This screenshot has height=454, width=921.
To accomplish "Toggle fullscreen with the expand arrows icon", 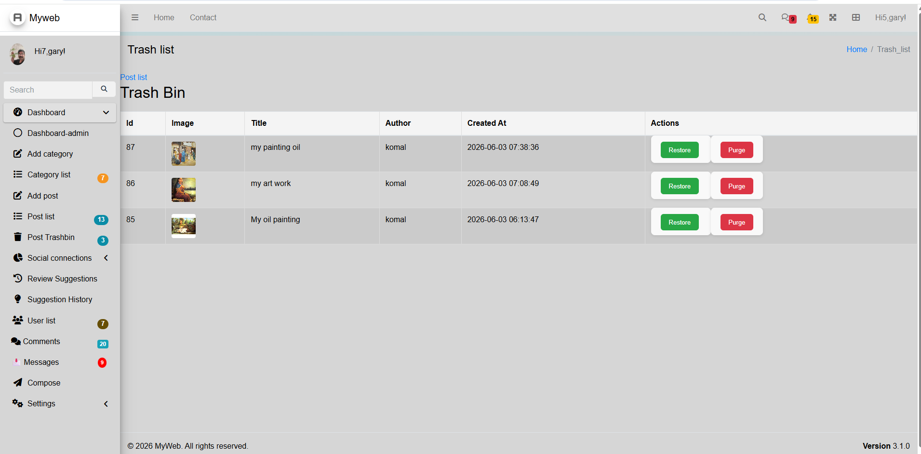I will tap(833, 17).
